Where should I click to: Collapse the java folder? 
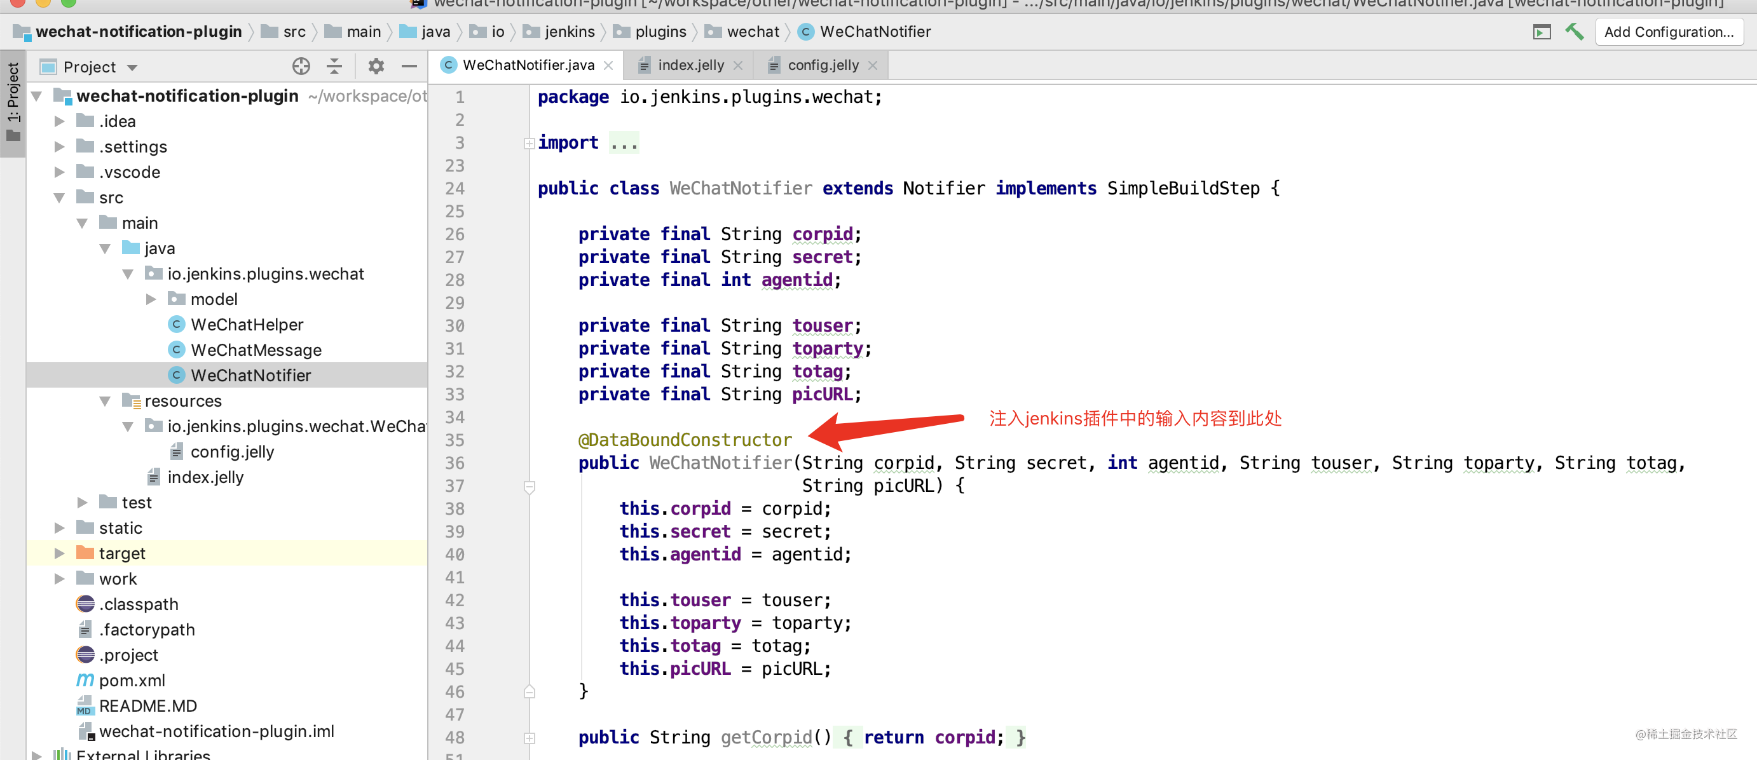point(105,248)
